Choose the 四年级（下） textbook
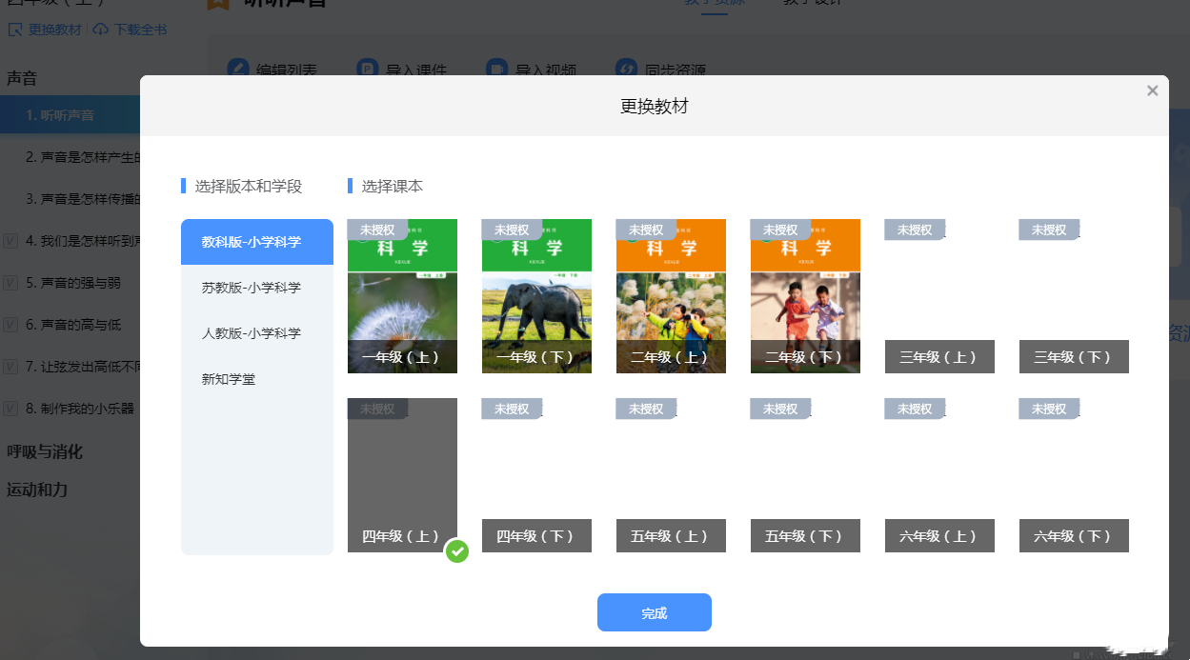 coord(536,475)
